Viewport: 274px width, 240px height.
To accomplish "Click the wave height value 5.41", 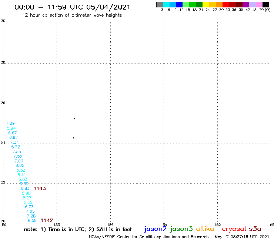I will [x=22, y=175].
